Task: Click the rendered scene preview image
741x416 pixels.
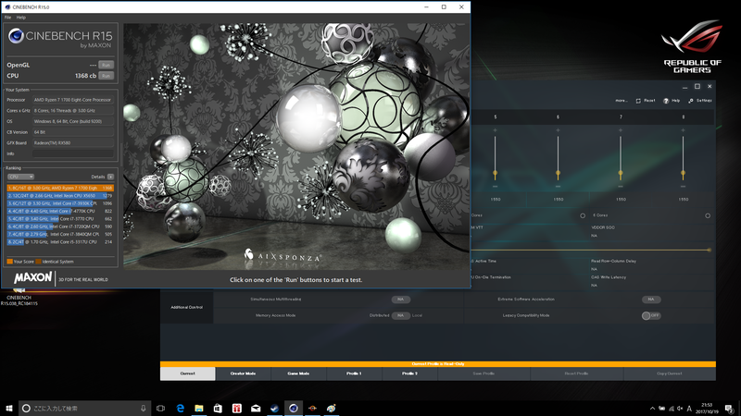Action: click(296, 147)
